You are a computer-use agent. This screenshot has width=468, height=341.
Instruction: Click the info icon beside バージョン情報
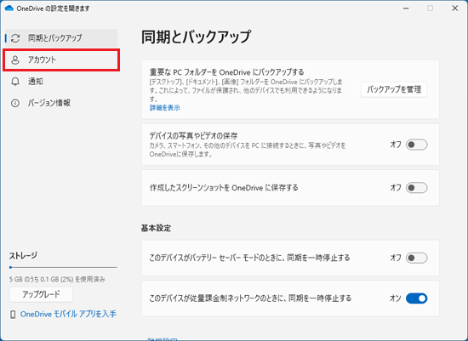(x=15, y=103)
